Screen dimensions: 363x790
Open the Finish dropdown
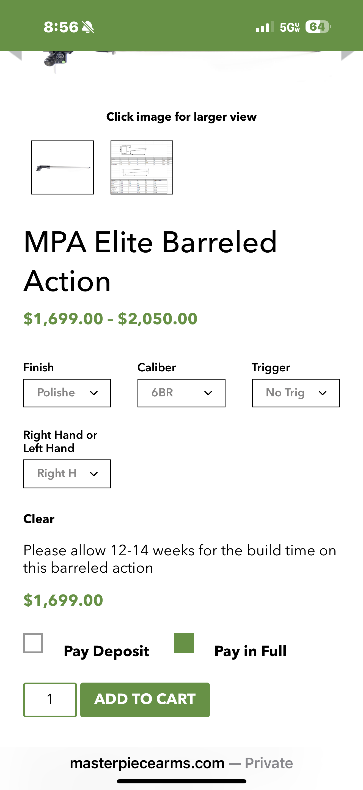tap(67, 393)
